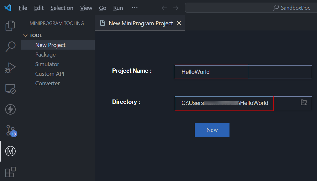Focus the Project Name input field
317x181 pixels.
(243, 72)
